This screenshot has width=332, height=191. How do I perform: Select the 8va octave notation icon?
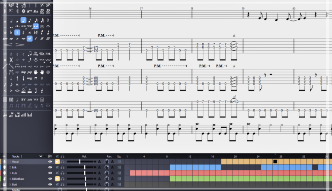[x=29, y=11]
